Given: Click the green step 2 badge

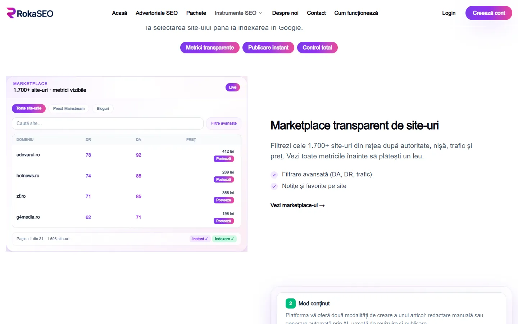Looking at the screenshot, I should 291,303.
